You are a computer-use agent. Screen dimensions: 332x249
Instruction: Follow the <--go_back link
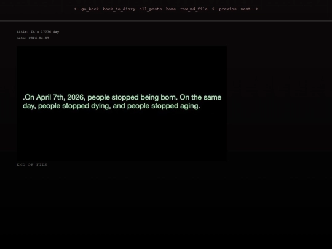click(x=87, y=9)
